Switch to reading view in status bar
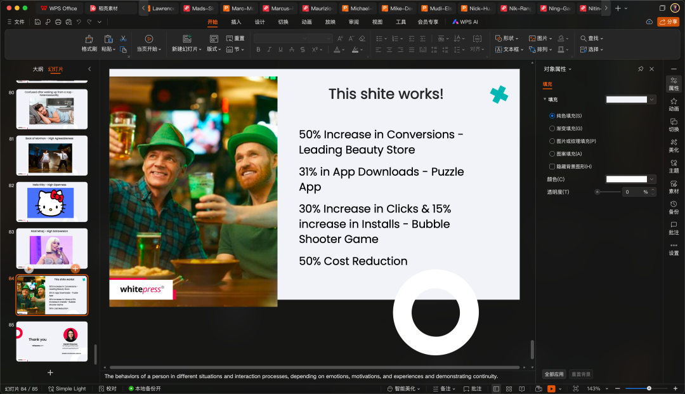685x394 pixels. tap(521, 389)
